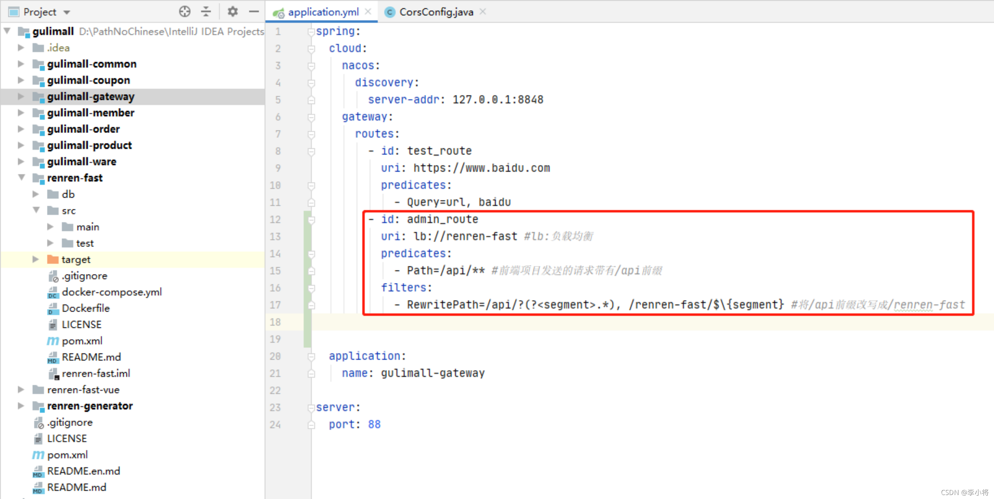The image size is (994, 499).
Task: Select root README.md at tree bottom
Action: 77,487
